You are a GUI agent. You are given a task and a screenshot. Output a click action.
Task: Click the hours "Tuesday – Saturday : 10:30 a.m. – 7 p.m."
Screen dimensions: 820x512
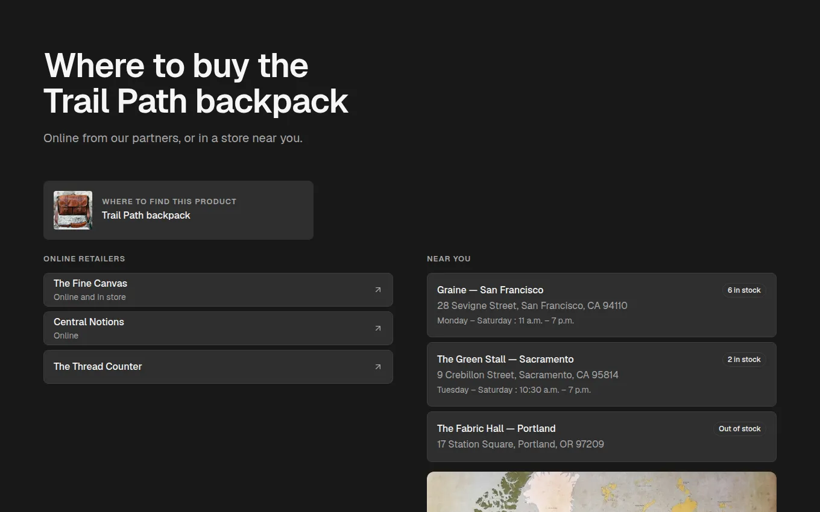pos(514,390)
